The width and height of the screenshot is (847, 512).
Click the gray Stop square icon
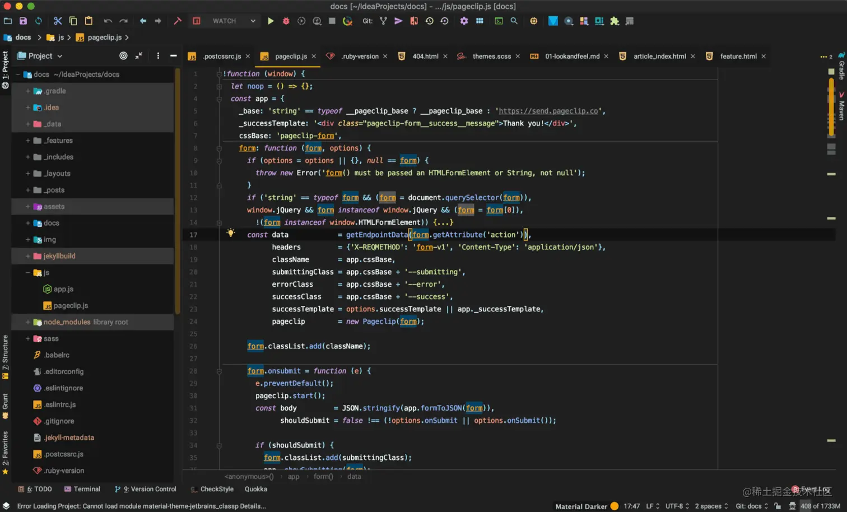point(332,21)
